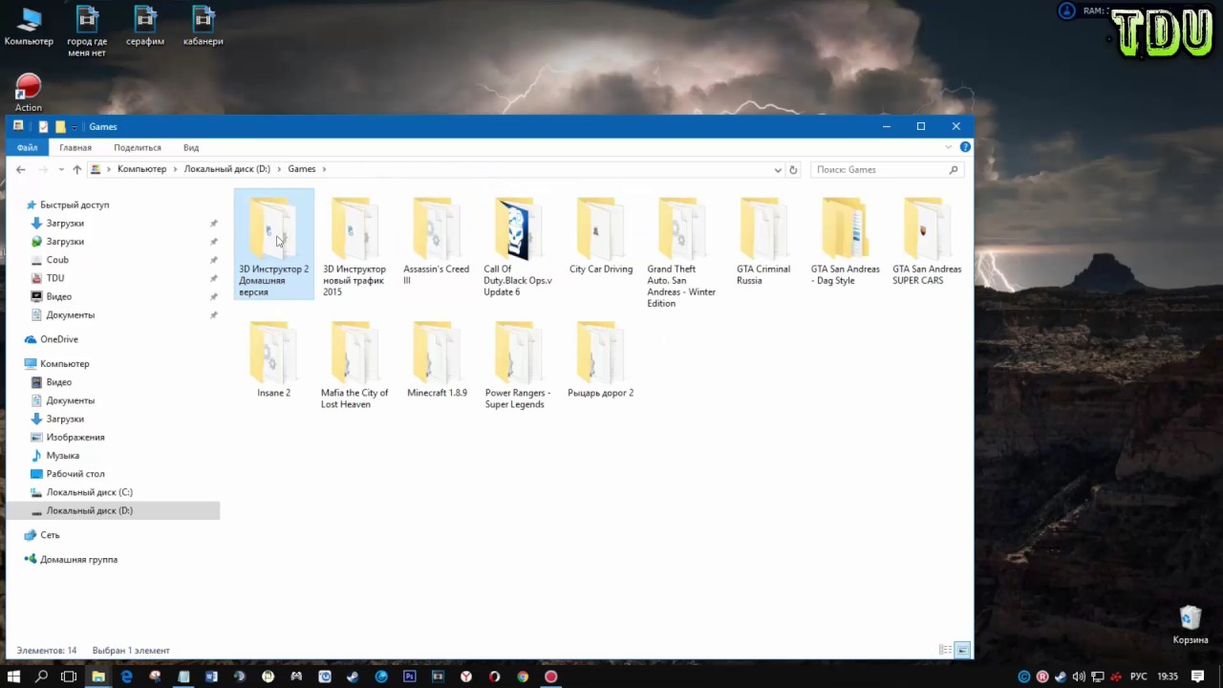Expand the ribbon with the chevron
Viewport: 1223px width, 688px height.
(x=949, y=147)
